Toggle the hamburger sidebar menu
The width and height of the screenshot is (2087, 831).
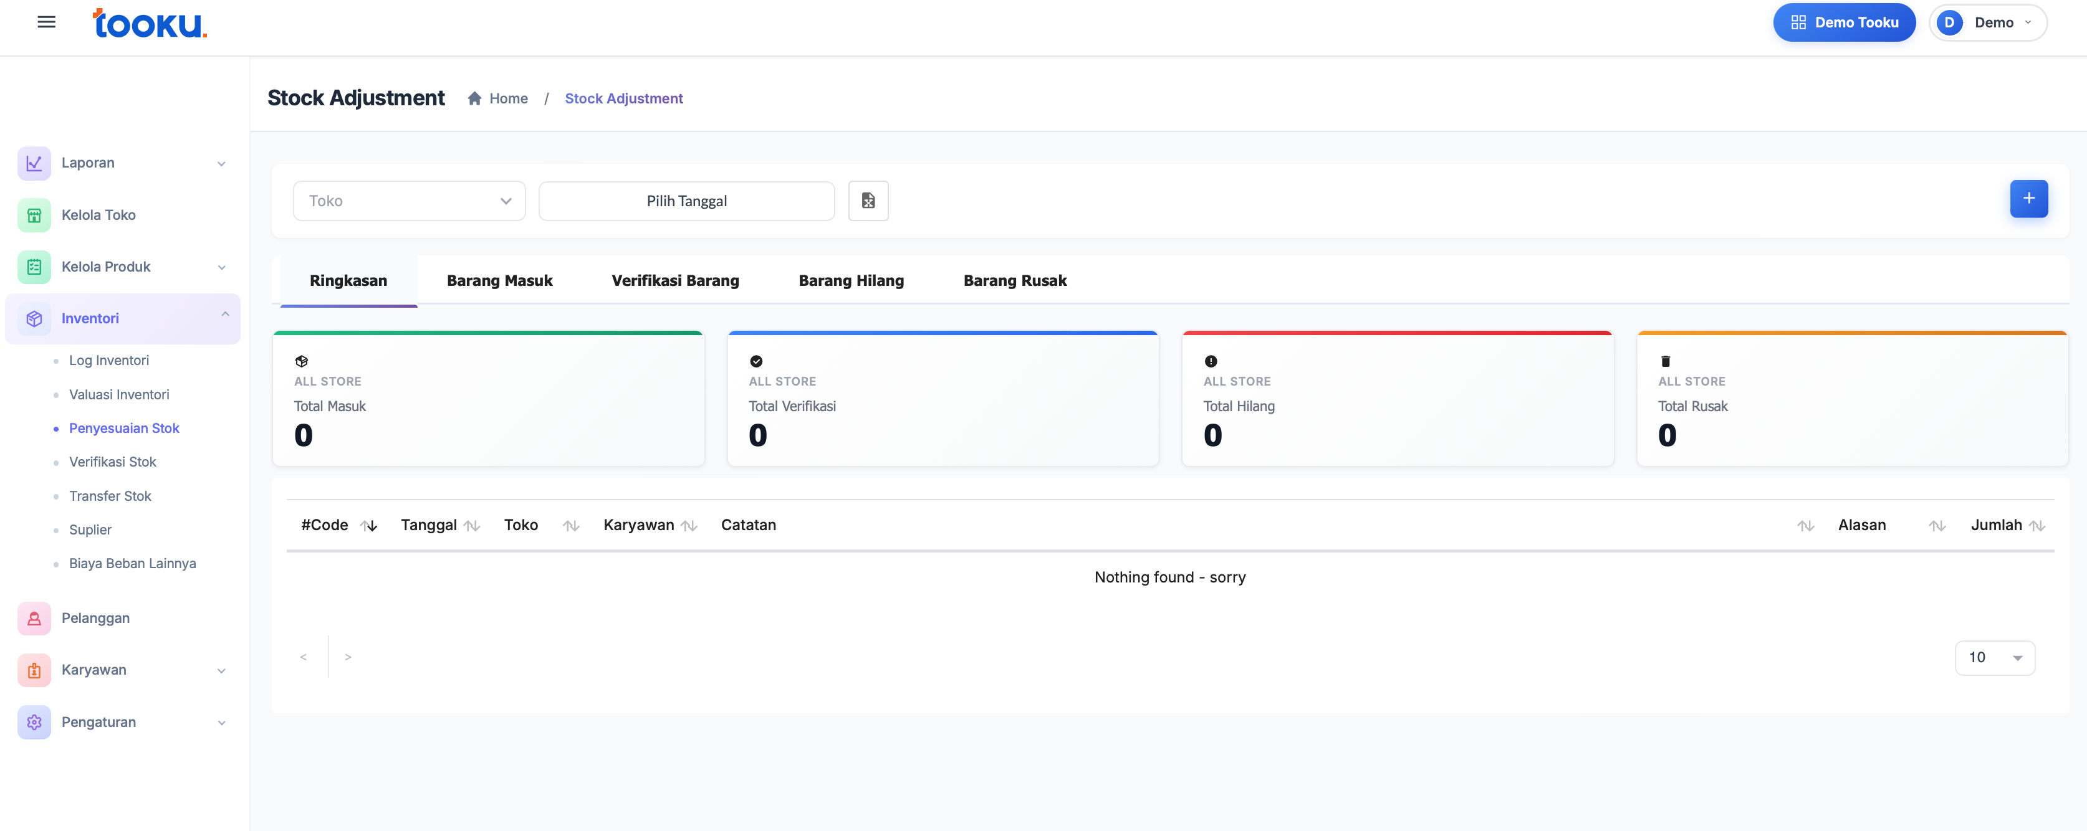(46, 22)
